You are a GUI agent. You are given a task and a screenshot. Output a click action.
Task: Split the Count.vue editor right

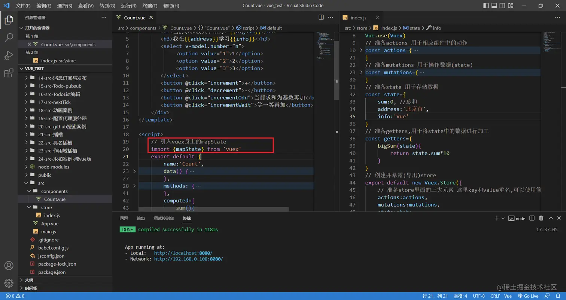[x=321, y=17]
